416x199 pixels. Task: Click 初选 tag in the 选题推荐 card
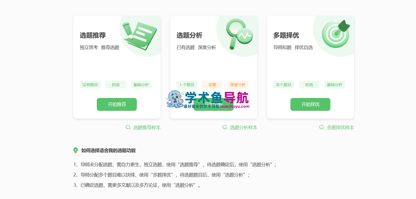115,85
